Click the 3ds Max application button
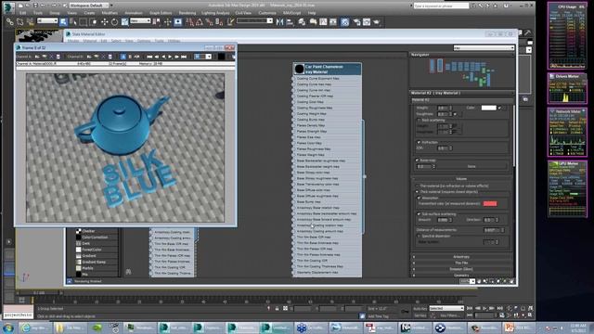Screen dimensions: 594x334 [x=8, y=6]
